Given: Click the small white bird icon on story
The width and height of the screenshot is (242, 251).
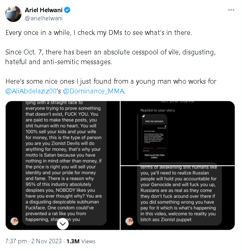Looking at the screenshot, I should point(143,116).
